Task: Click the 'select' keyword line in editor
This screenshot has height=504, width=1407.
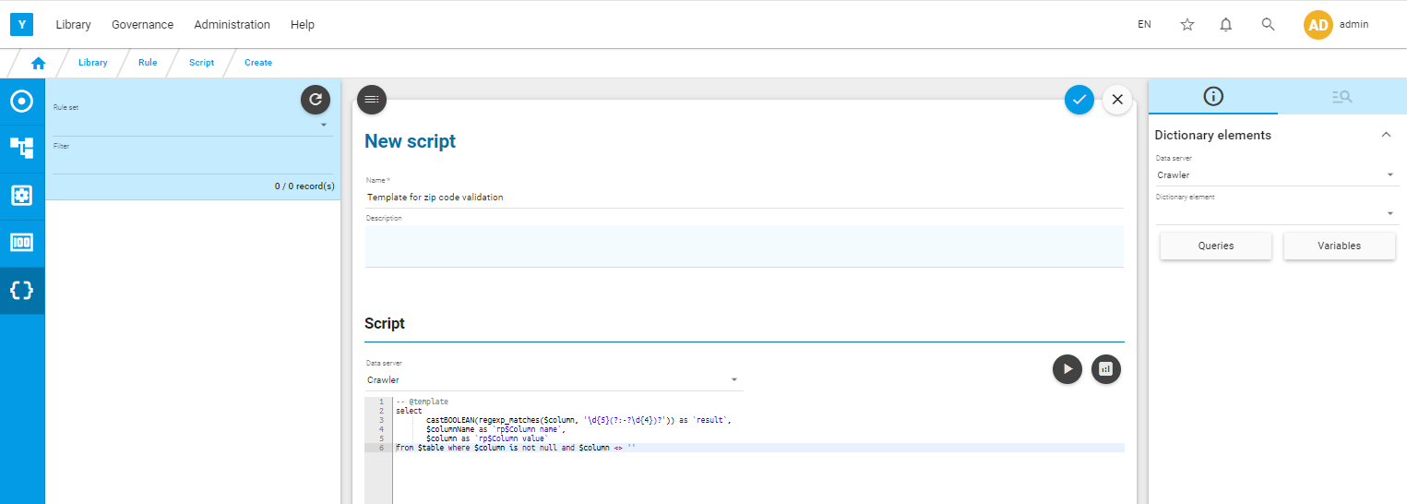Action: [409, 411]
